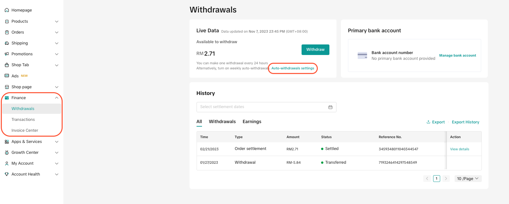Expand the Promotions menu chevron

57,54
